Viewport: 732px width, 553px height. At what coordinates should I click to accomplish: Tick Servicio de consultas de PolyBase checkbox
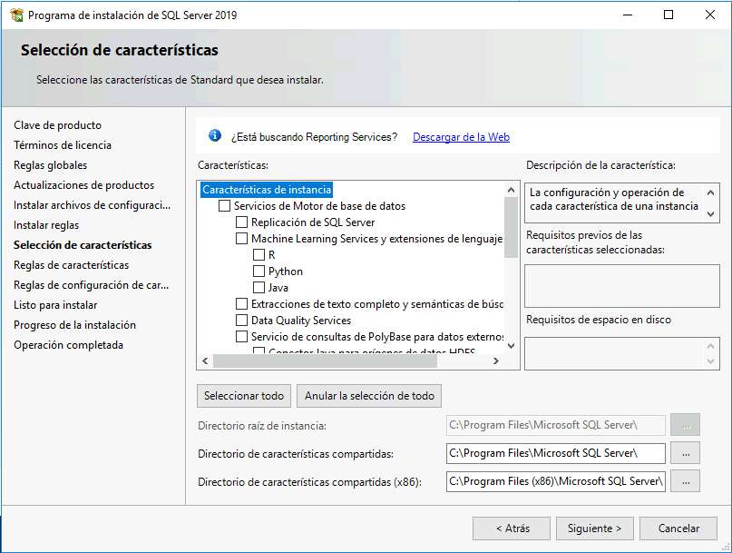click(x=241, y=337)
